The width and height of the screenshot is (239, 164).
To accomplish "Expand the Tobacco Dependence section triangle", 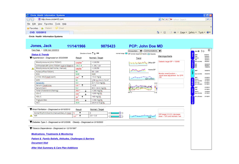I will click(31, 128).
